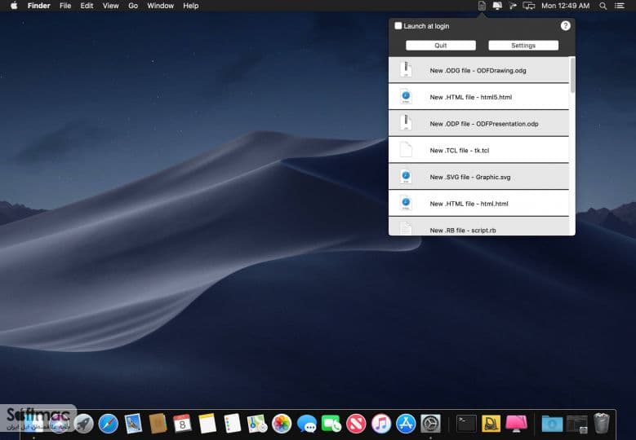The width and height of the screenshot is (636, 440).
Task: Open FaceTime icon in Dock
Action: point(331,424)
